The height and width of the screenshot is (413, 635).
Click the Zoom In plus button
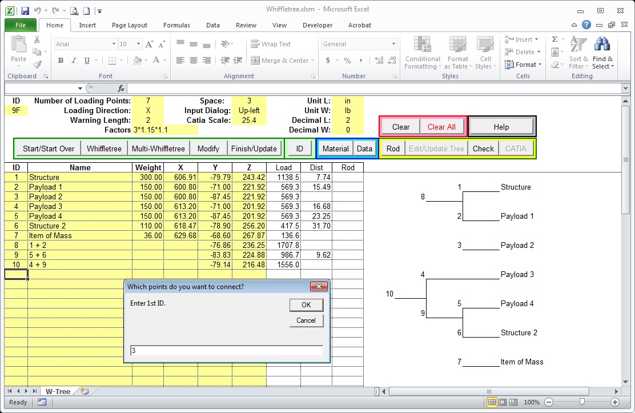(x=615, y=402)
